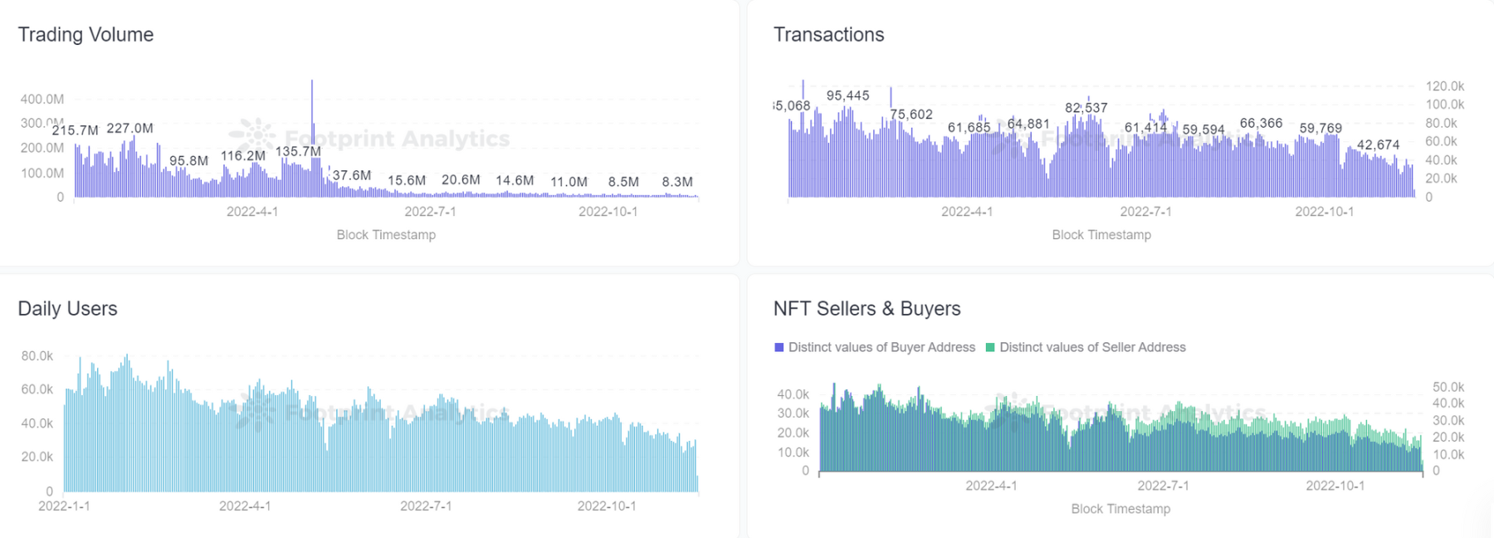Click the green Seller Address legend square
Image resolution: width=1494 pixels, height=538 pixels.
tap(989, 347)
